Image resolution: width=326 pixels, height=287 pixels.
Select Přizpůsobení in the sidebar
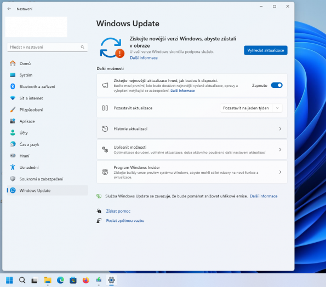pyautogui.click(x=48, y=109)
